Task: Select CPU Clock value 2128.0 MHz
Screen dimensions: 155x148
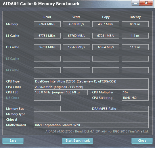Action: tap(91, 87)
